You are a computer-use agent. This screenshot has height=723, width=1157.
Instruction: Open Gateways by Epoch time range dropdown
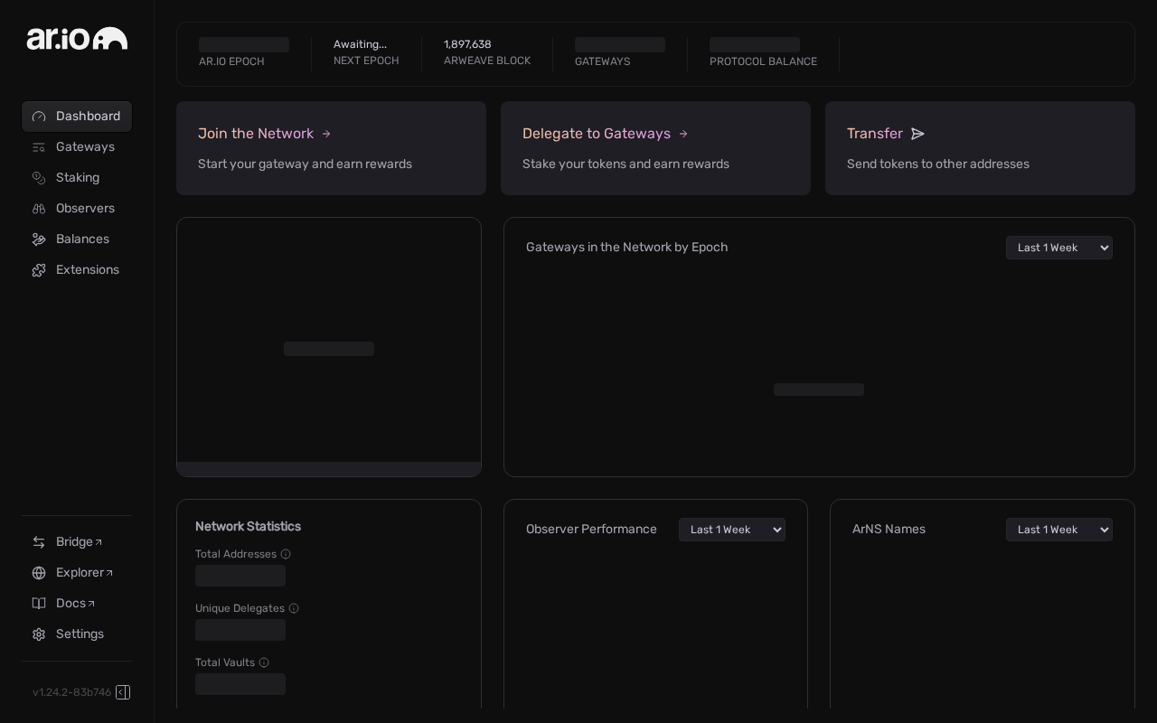pyautogui.click(x=1058, y=248)
